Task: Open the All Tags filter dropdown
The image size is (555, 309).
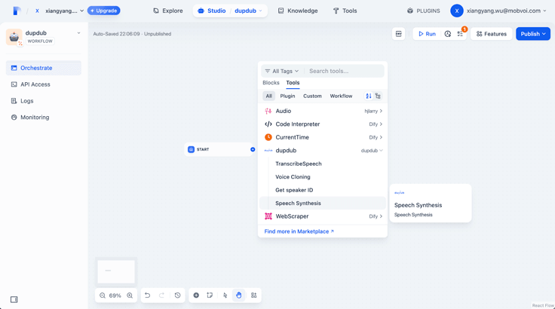Action: click(x=282, y=71)
